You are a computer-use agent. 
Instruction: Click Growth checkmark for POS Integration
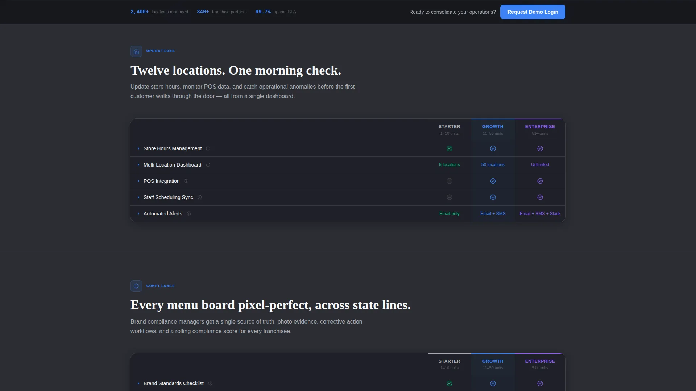click(x=493, y=181)
